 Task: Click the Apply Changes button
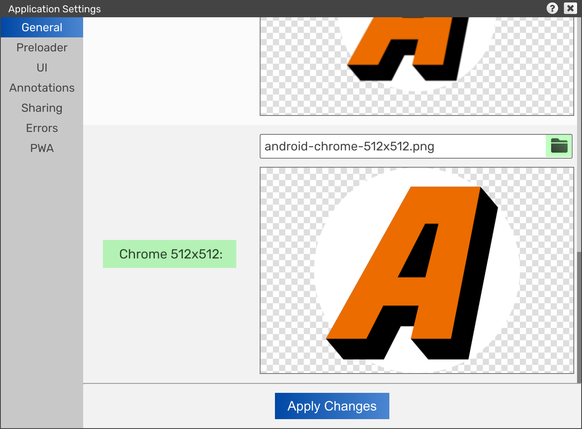pyautogui.click(x=332, y=406)
